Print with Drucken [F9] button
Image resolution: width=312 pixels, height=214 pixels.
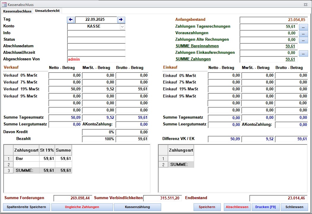(x=265, y=207)
